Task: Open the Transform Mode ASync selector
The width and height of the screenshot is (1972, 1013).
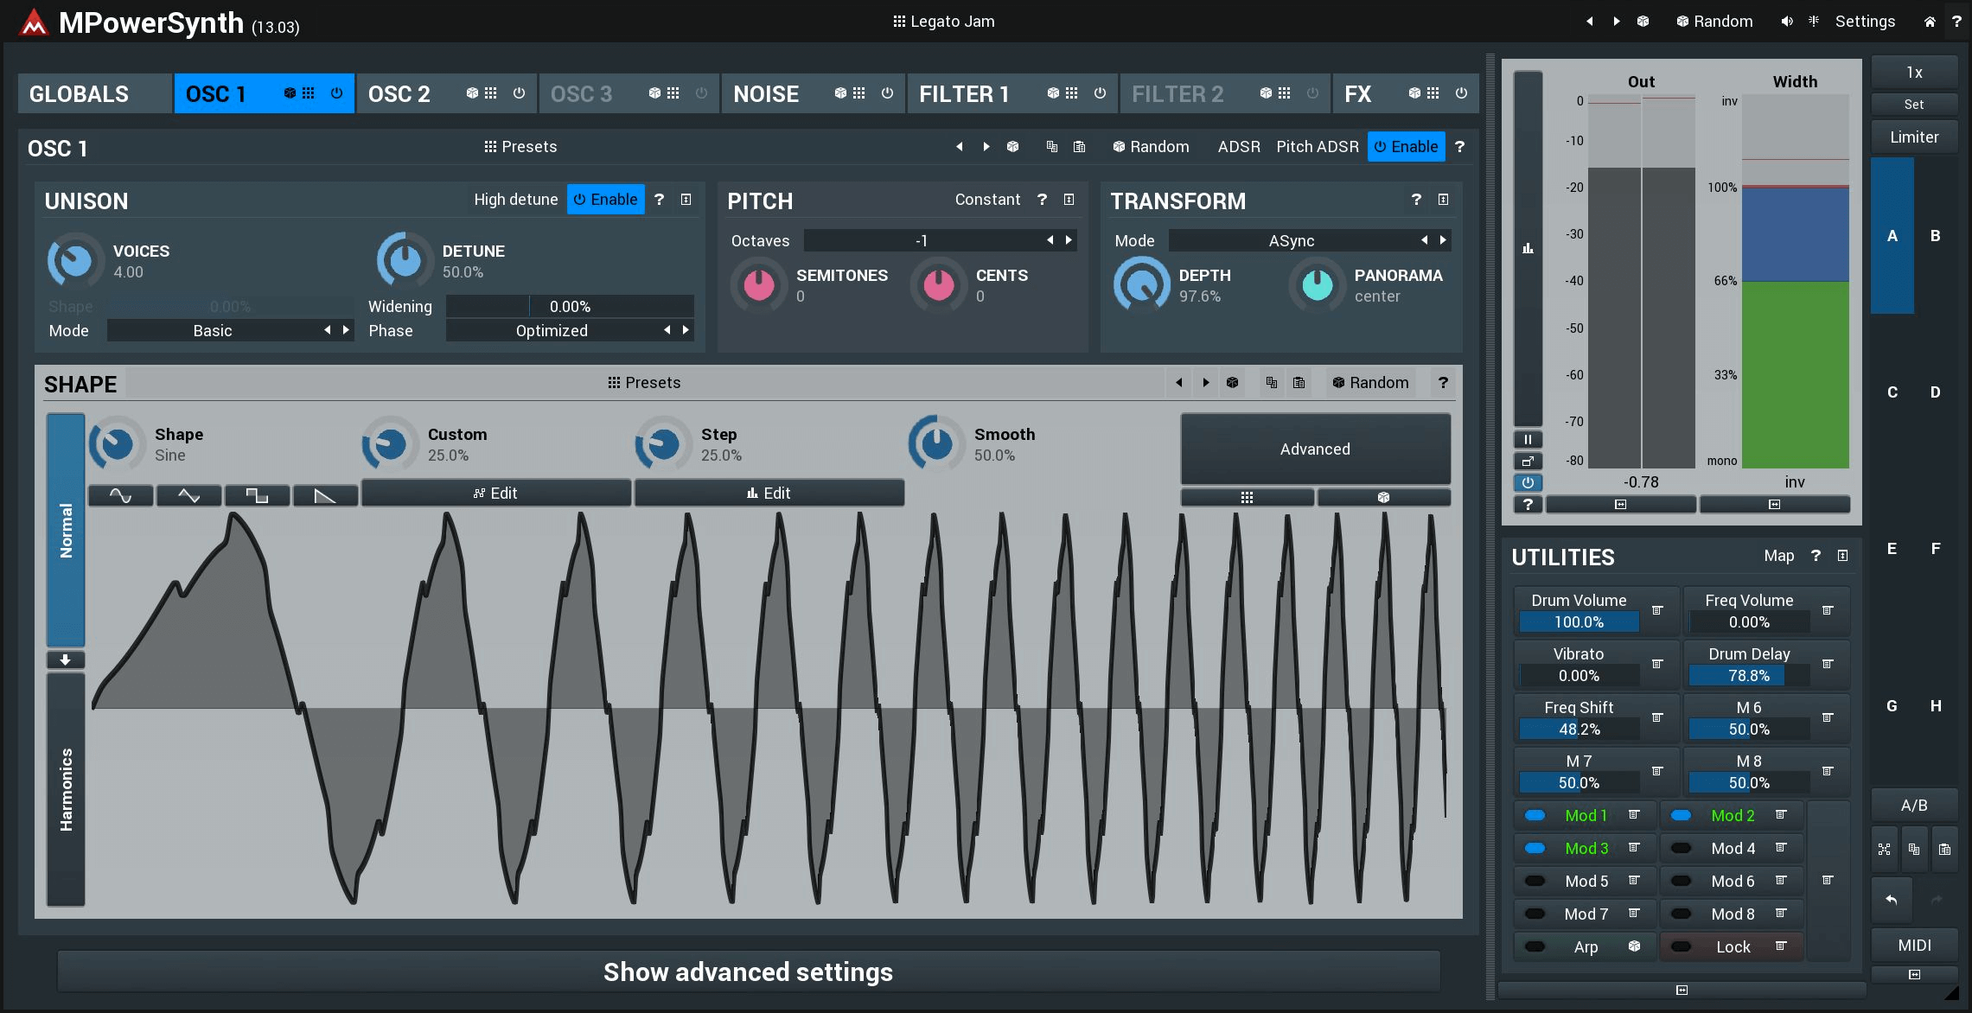Action: 1291,241
